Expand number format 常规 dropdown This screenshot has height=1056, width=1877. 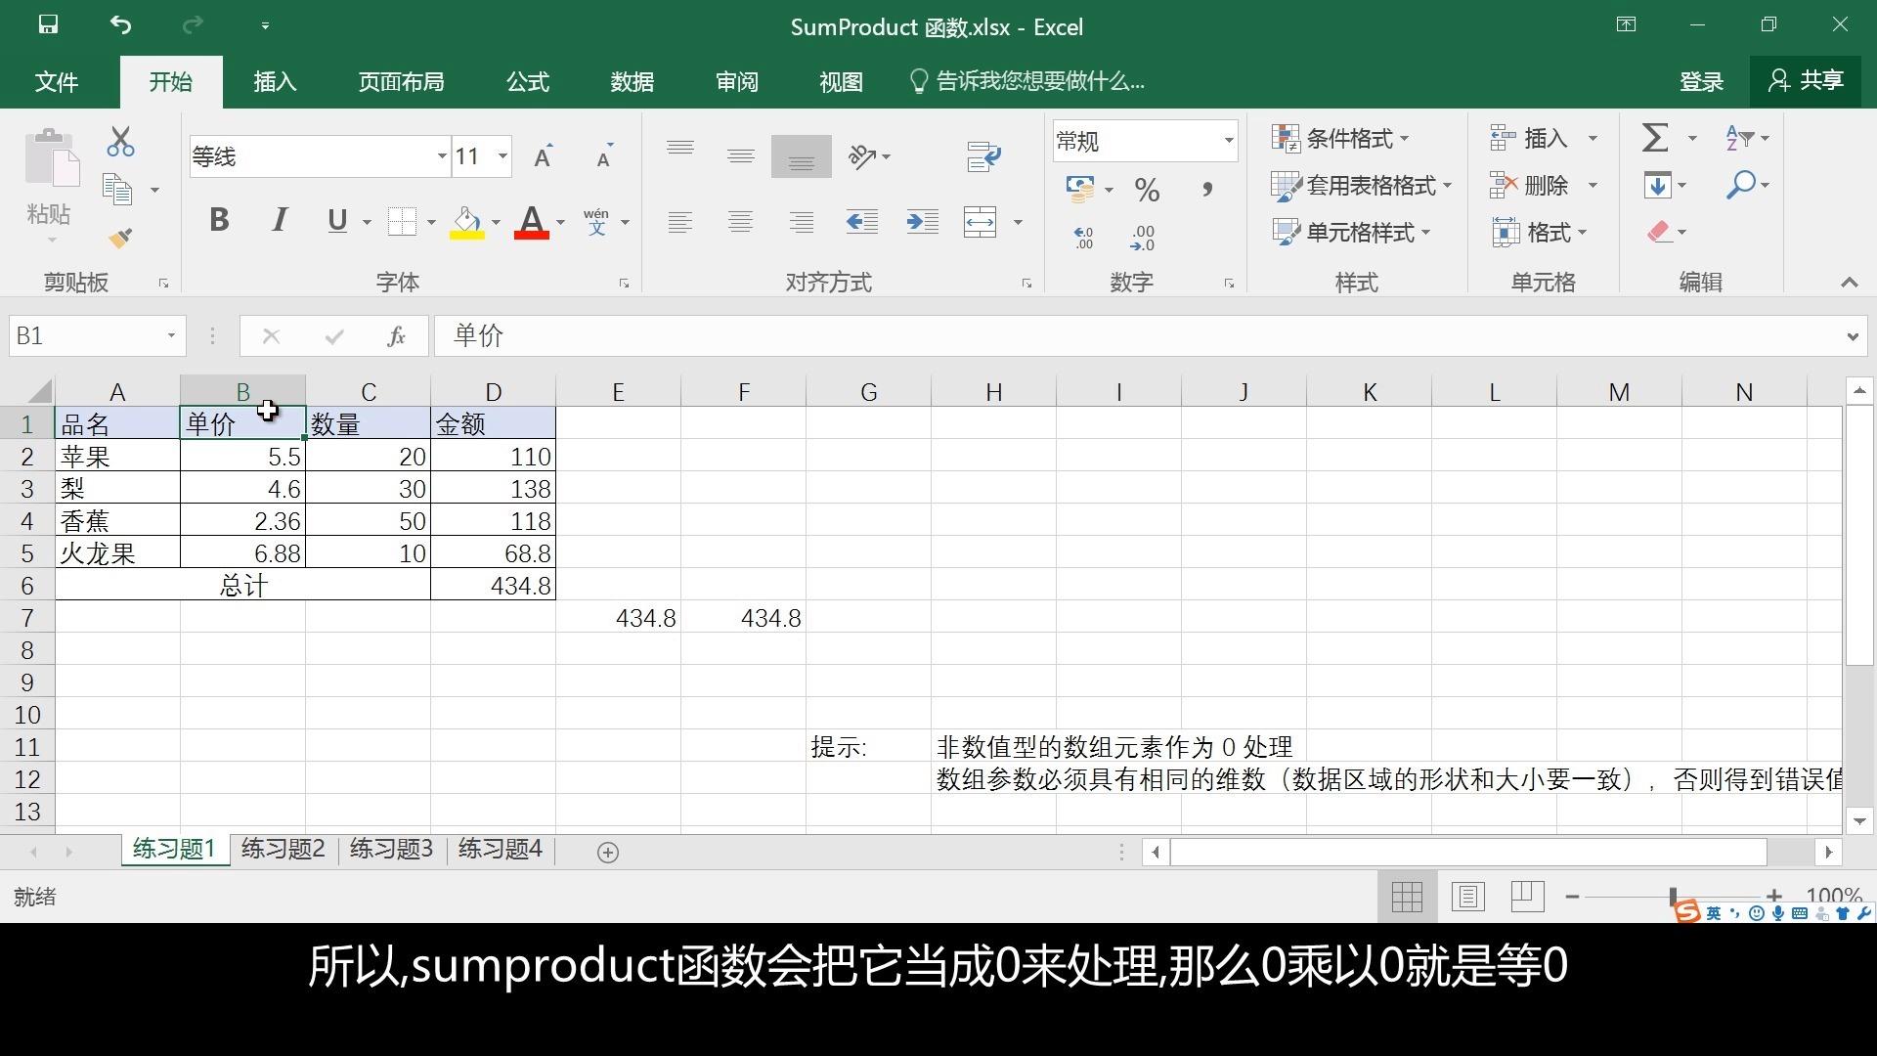(1229, 141)
